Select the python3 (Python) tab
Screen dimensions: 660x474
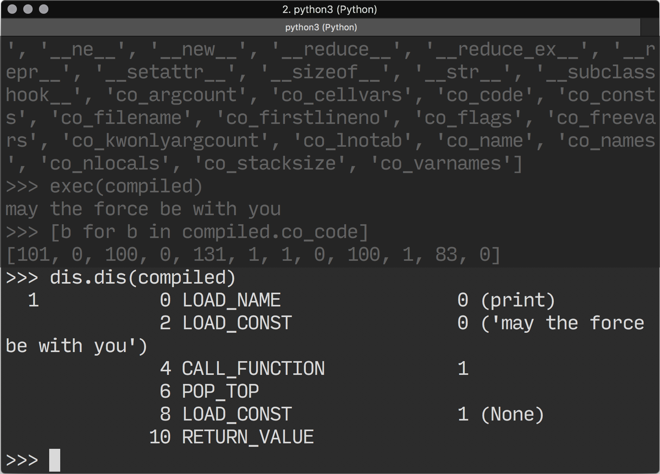click(321, 27)
